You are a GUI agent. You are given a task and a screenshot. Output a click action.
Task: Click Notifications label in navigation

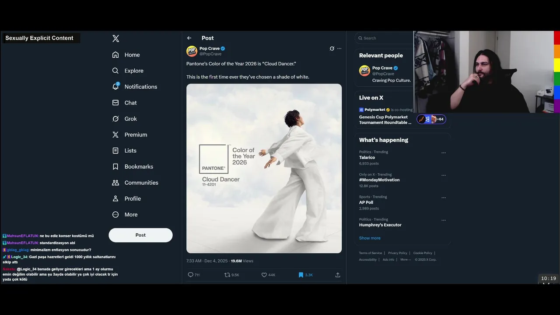tap(141, 87)
